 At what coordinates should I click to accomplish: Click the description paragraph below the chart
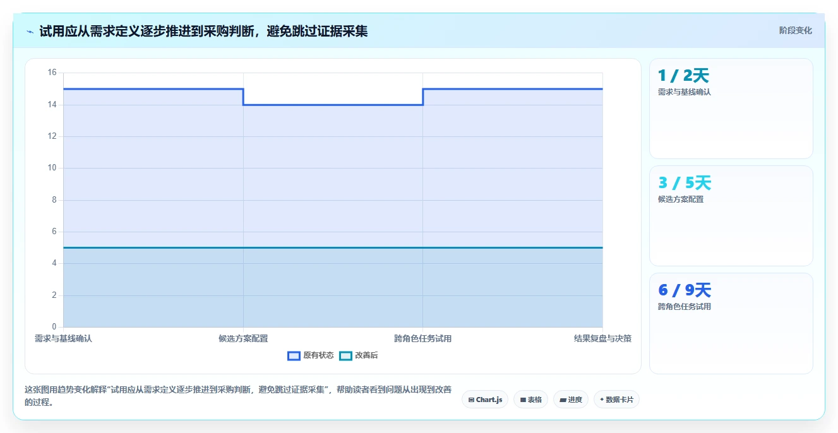tap(238, 396)
